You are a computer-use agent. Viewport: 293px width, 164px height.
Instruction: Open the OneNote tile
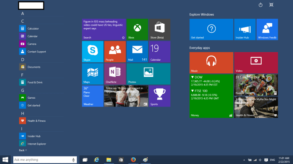pos(115,74)
